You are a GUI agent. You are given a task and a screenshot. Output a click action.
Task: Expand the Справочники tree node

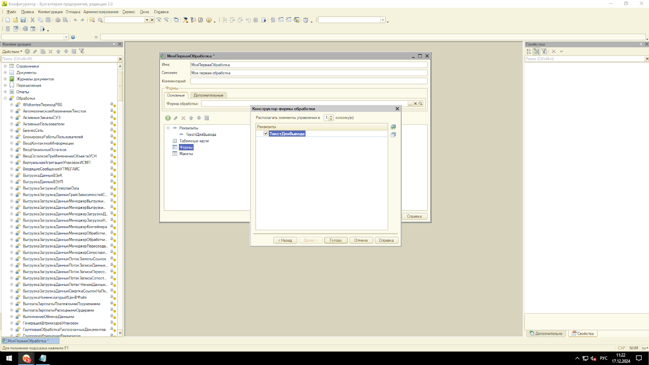click(x=5, y=66)
